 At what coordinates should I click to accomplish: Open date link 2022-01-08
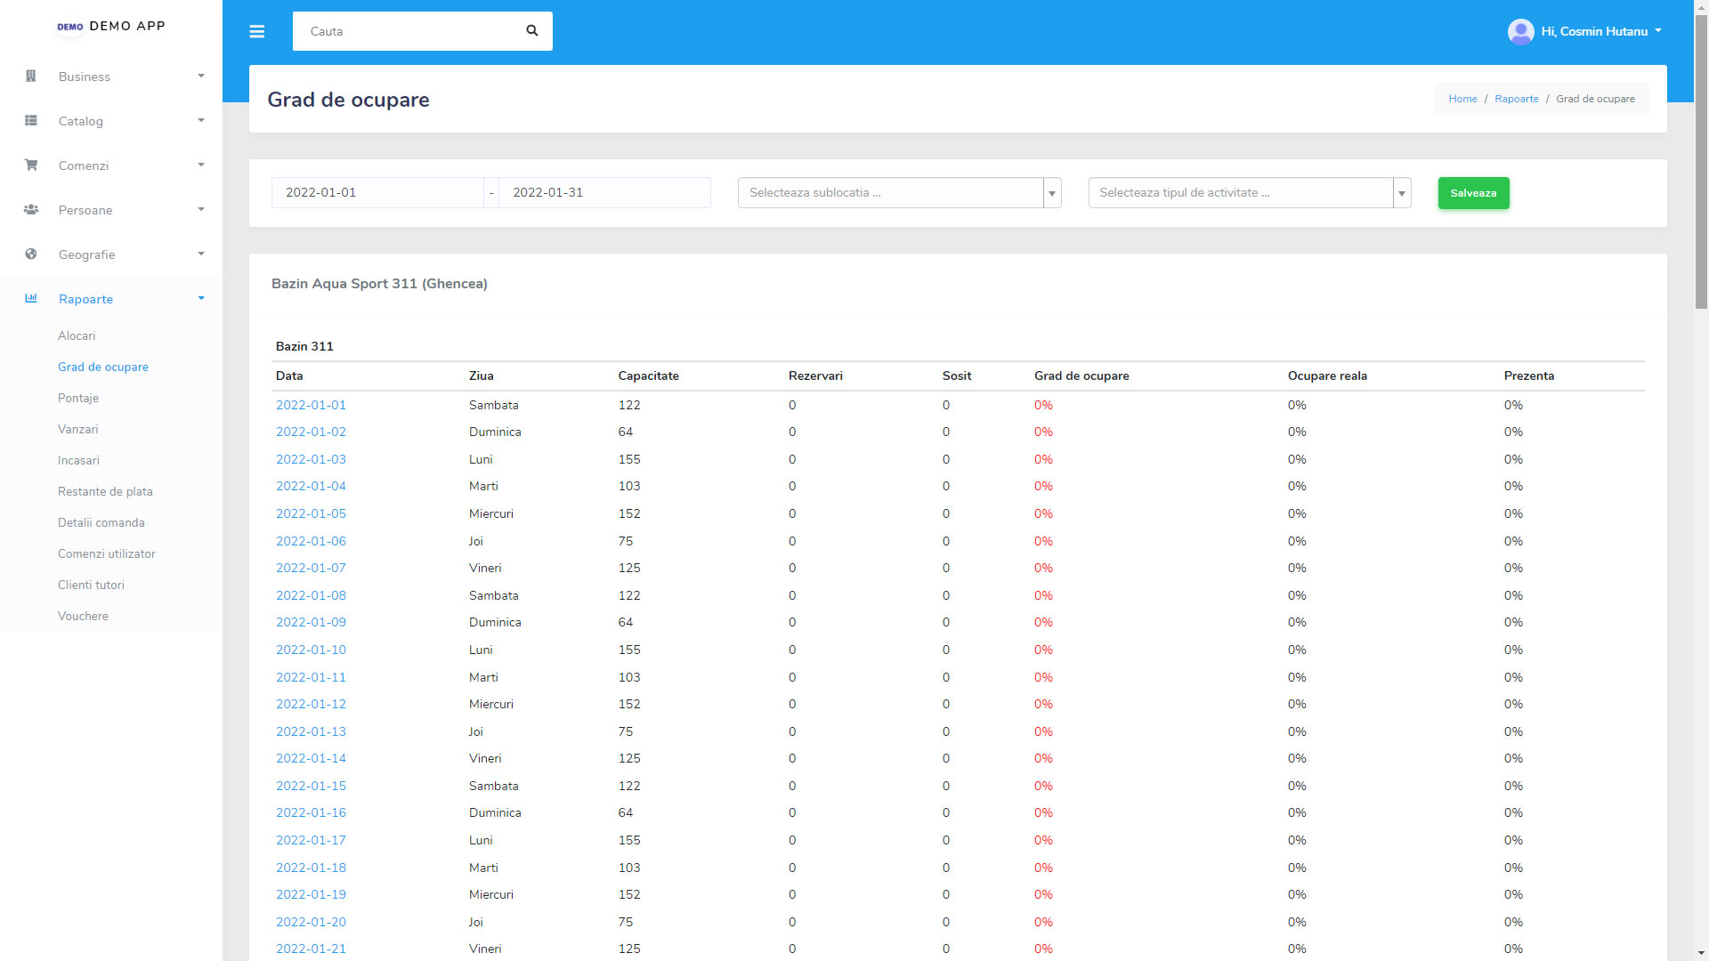[x=311, y=595]
